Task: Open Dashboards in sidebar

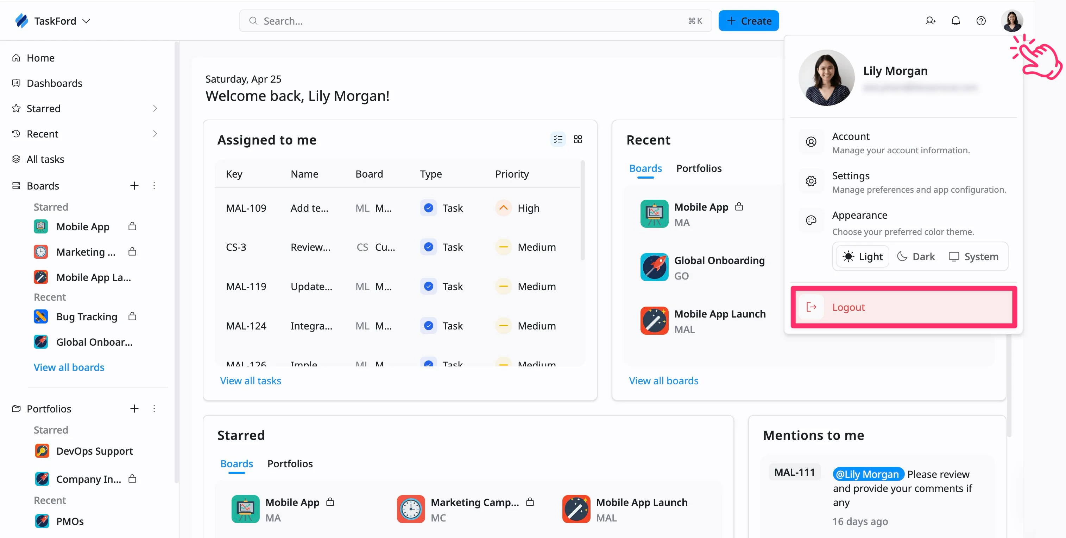Action: (x=54, y=83)
